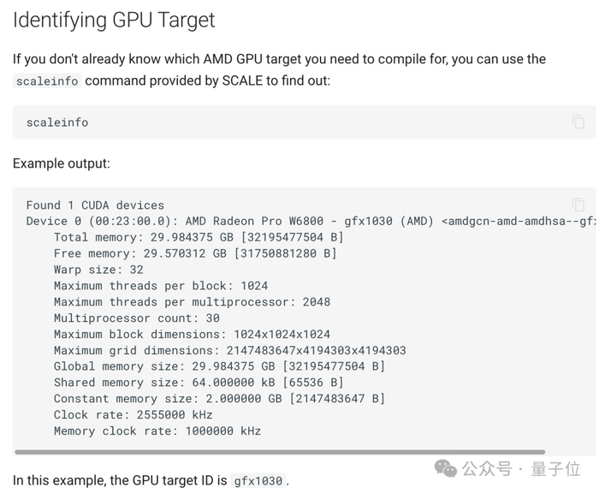The width and height of the screenshot is (599, 493).
Task: Click the "Identifying GPU Target" heading
Action: tap(114, 21)
